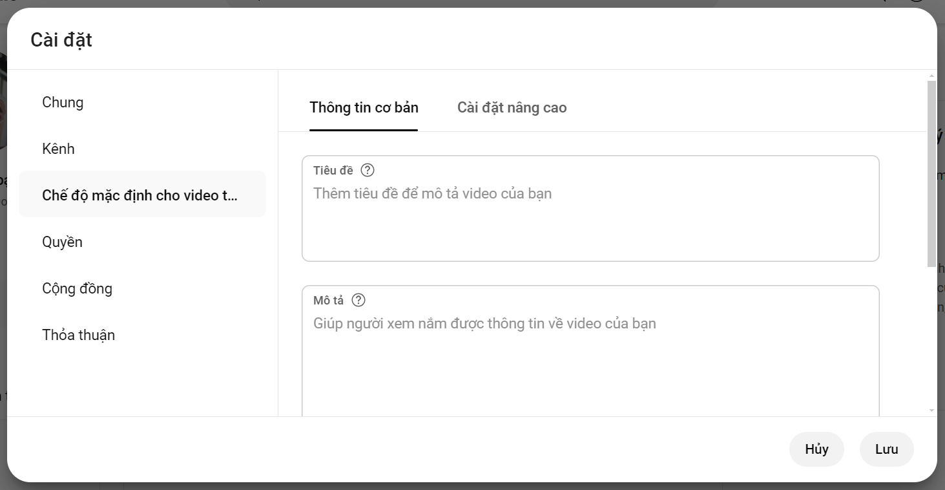The width and height of the screenshot is (945, 490).
Task: Click the scrollbar up arrow in the dialog
Action: (x=931, y=75)
